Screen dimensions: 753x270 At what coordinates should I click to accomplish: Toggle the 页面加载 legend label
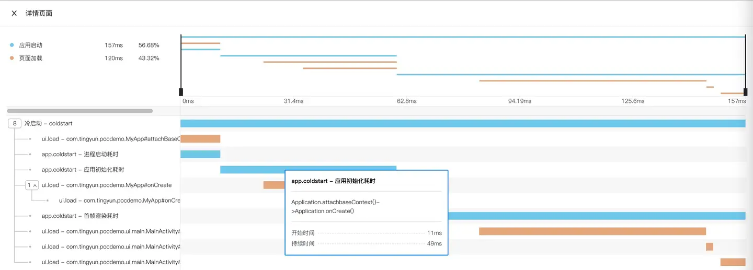(x=30, y=58)
